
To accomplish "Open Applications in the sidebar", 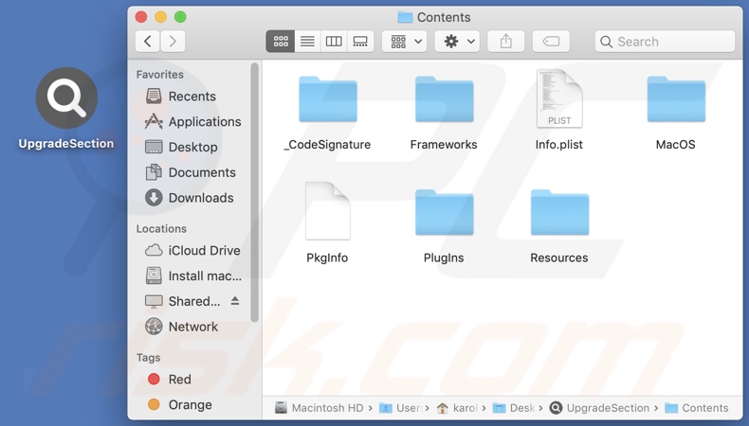I will pos(204,122).
